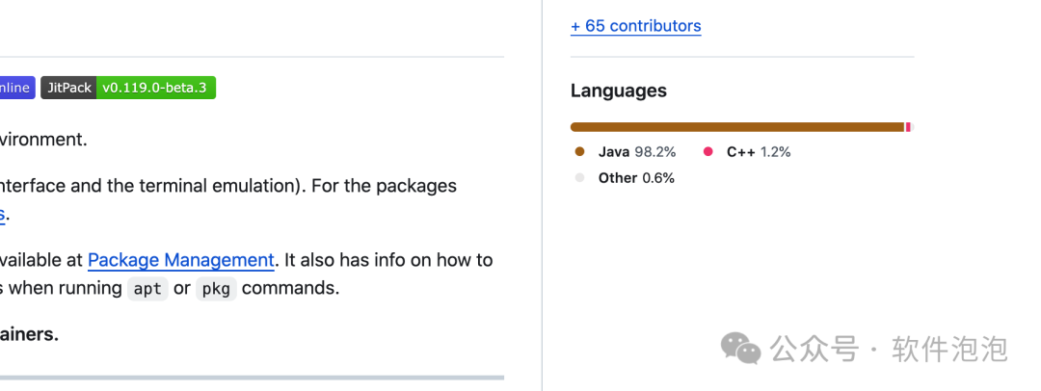Click the pkg inline code snippet

coord(216,289)
